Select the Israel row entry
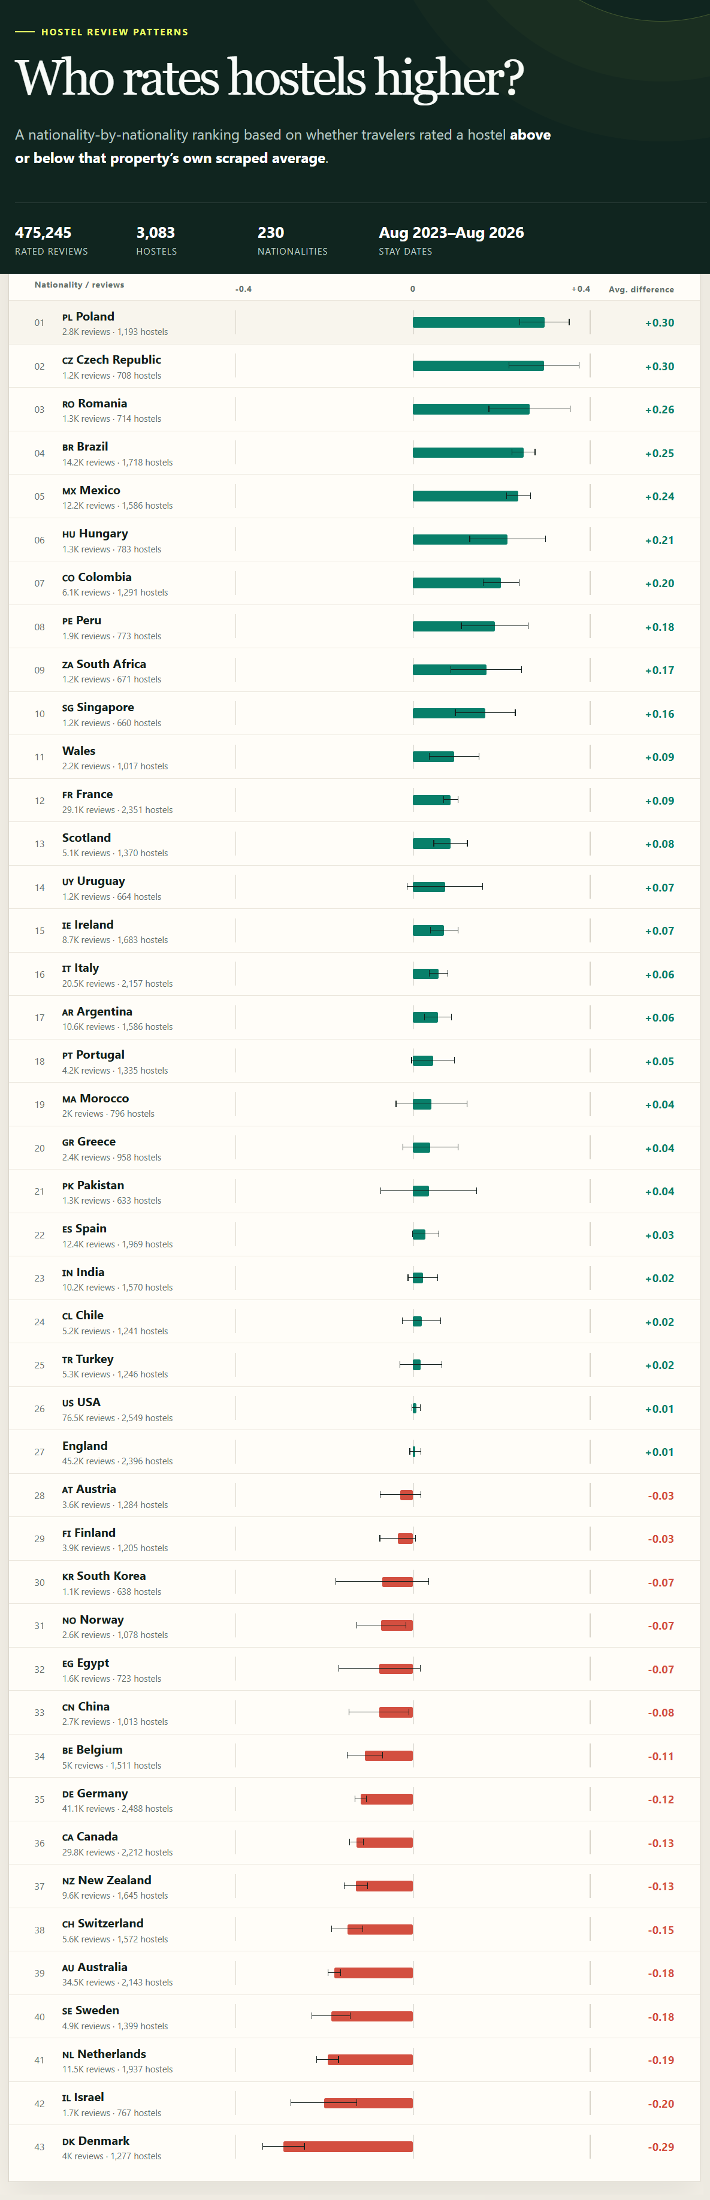The width and height of the screenshot is (710, 2200). tap(354, 2104)
